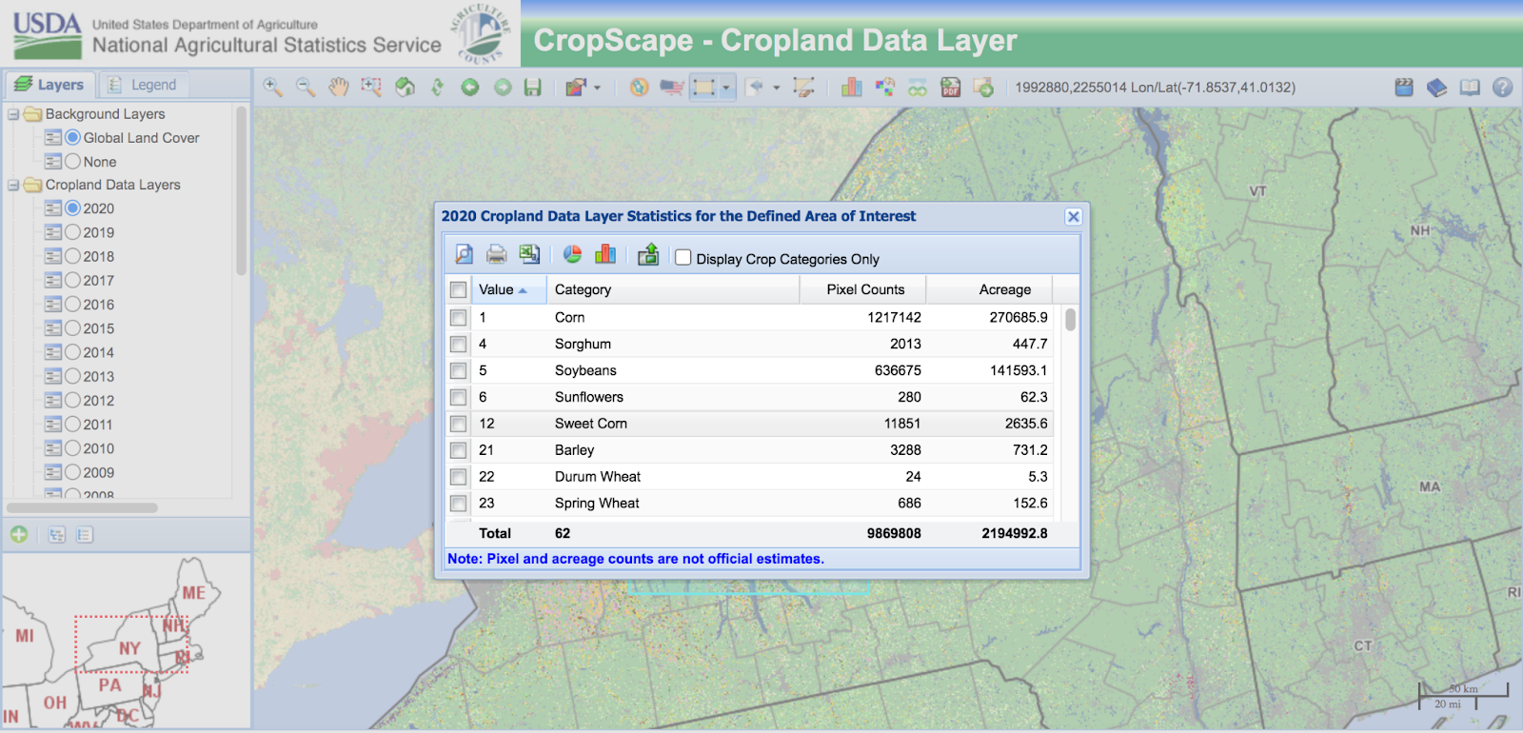Check the Corn row checkbox
This screenshot has width=1523, height=733.
click(459, 317)
